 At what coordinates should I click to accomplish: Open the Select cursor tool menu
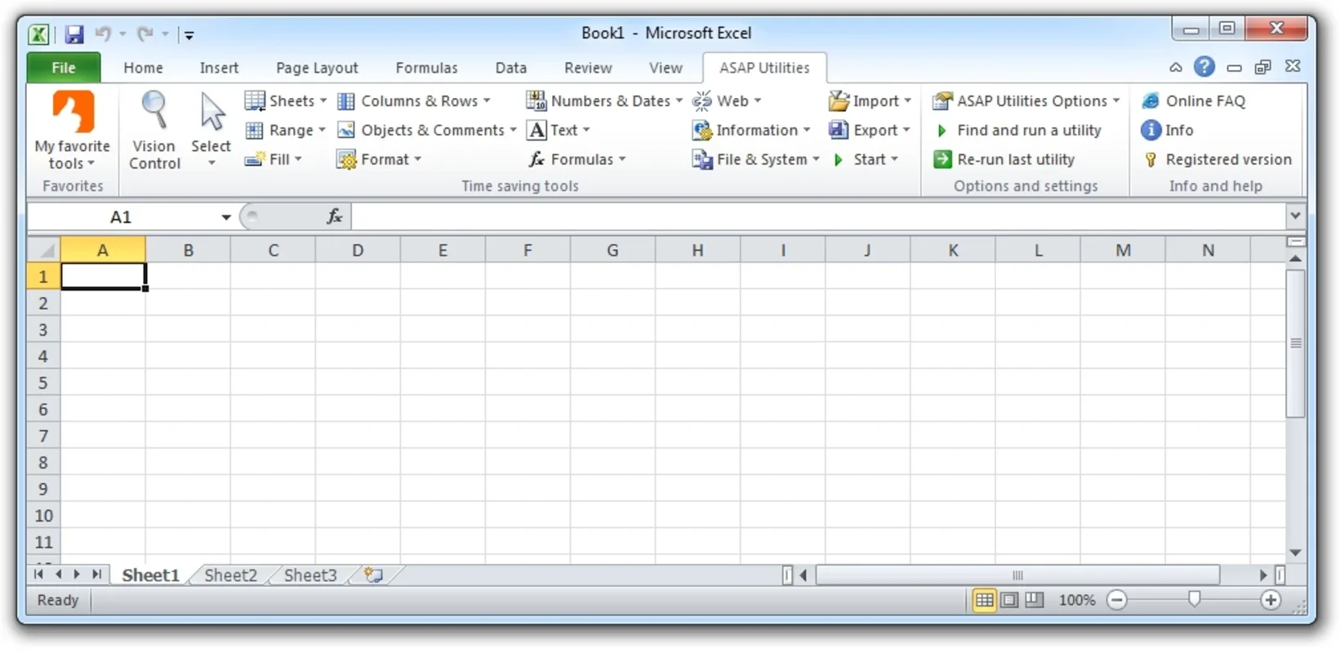point(211,131)
